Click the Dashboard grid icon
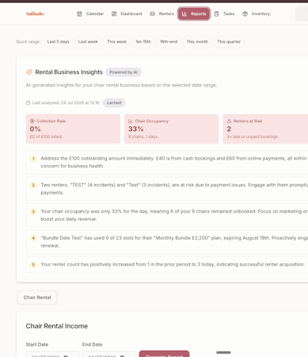308x357 pixels. point(114,13)
